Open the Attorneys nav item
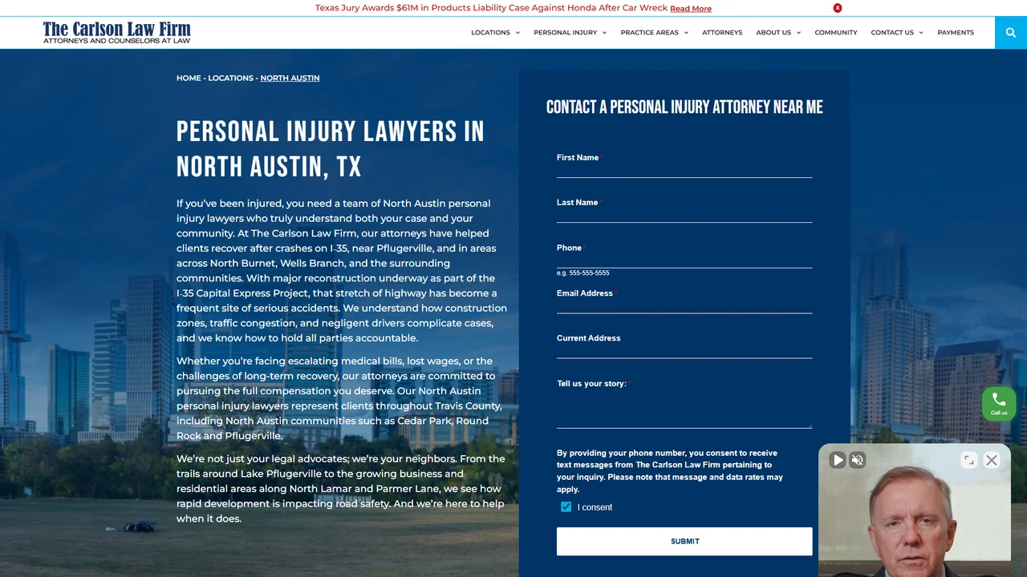 722,33
